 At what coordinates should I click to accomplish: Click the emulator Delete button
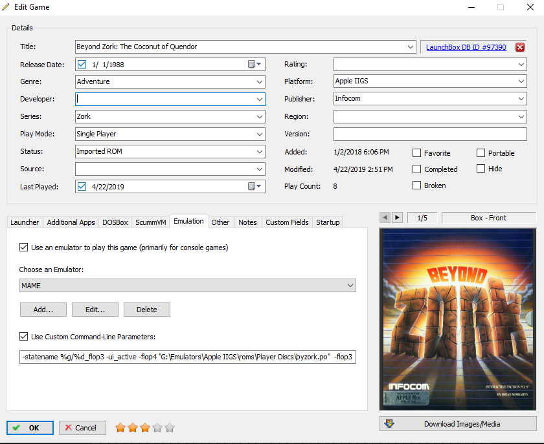point(147,310)
